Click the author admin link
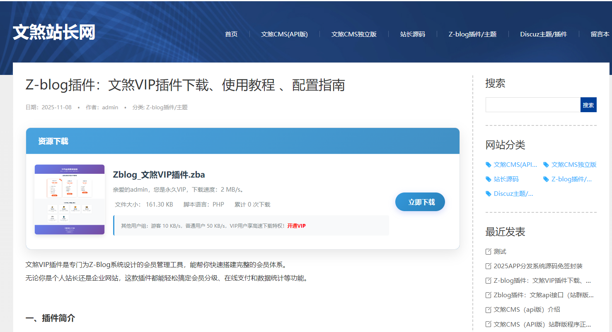This screenshot has height=332, width=612. [x=110, y=107]
